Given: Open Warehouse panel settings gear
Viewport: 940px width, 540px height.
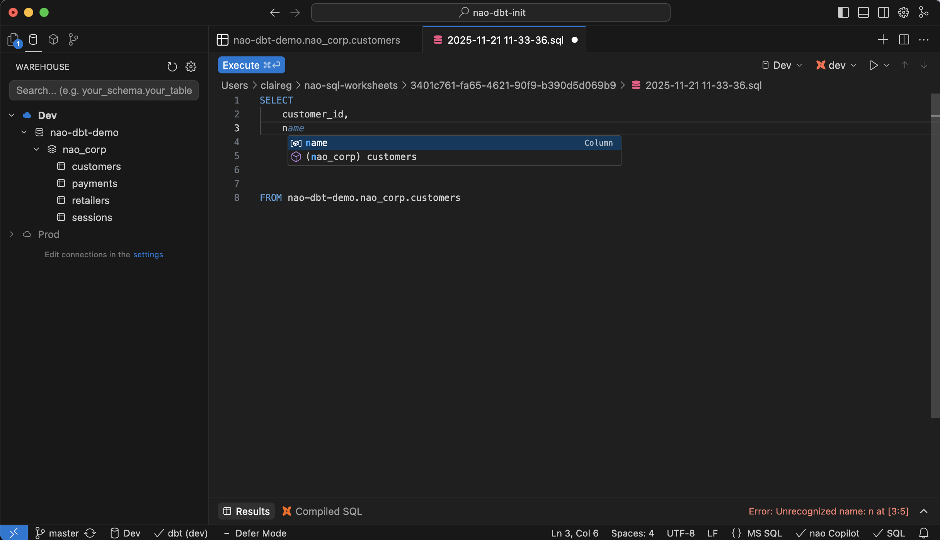Looking at the screenshot, I should 191,66.
